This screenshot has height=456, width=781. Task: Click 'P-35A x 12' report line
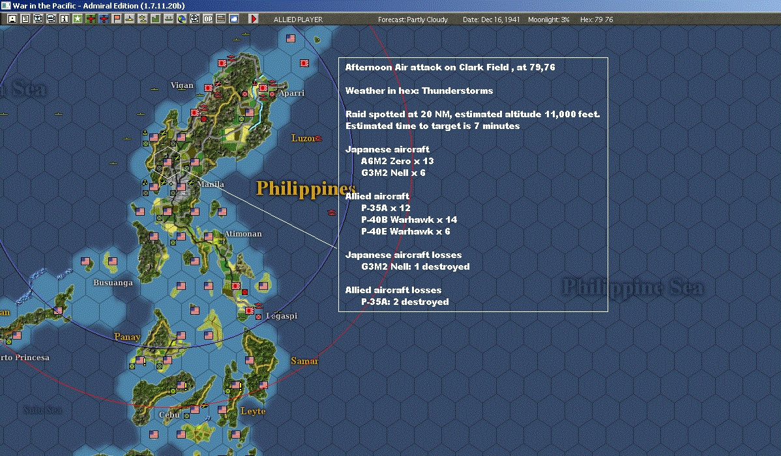pos(385,208)
